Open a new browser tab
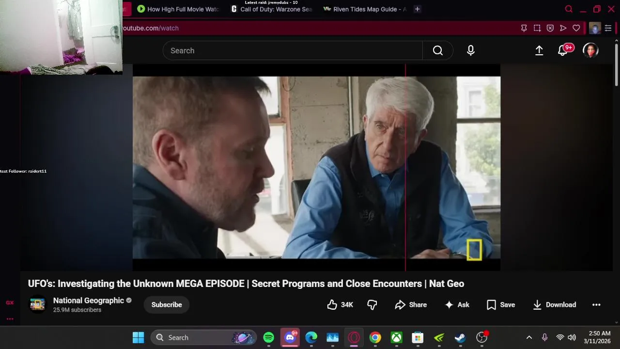Image resolution: width=620 pixels, height=349 pixels. (417, 9)
